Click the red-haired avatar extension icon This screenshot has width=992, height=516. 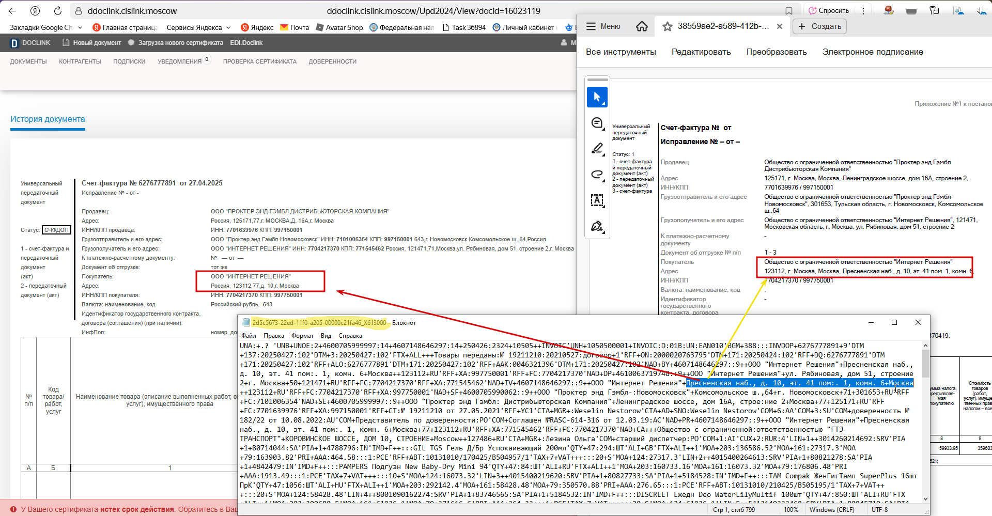[x=889, y=10]
